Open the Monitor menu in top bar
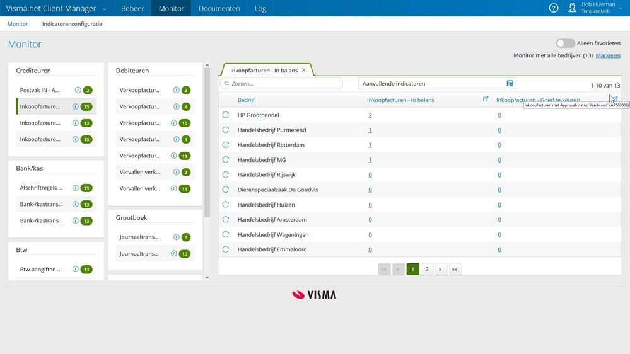The width and height of the screenshot is (630, 354). tap(171, 8)
